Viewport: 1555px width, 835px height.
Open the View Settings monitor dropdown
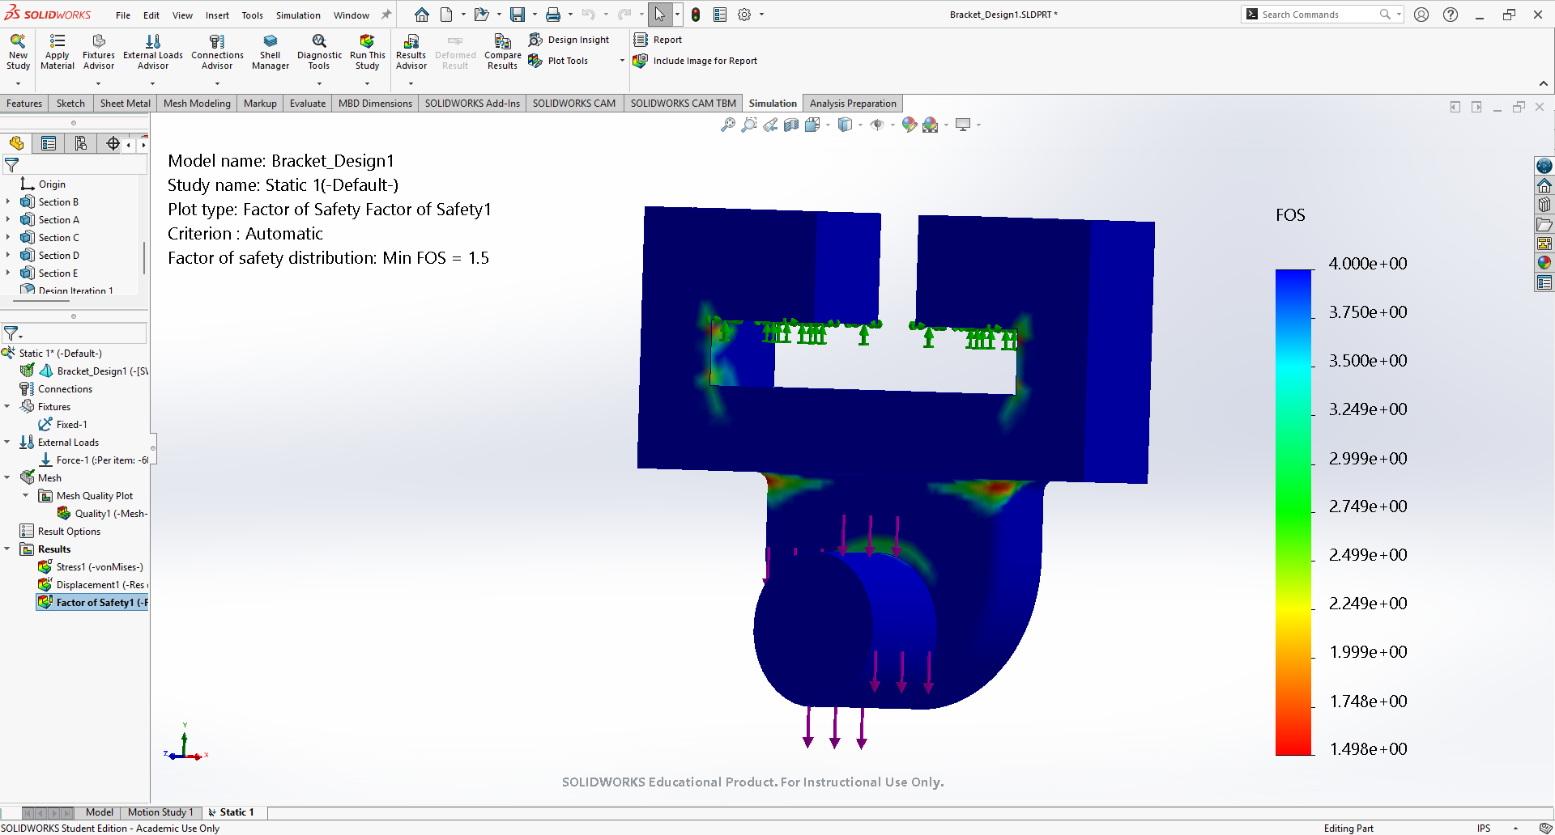click(x=979, y=125)
